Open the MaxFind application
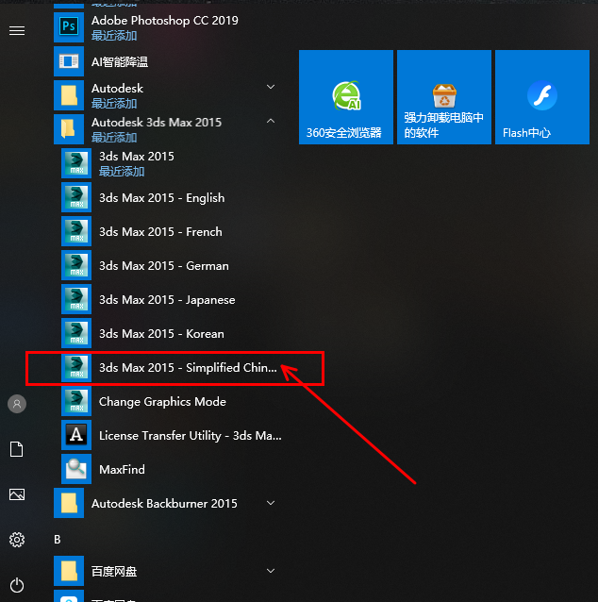The height and width of the screenshot is (602, 598). (x=122, y=469)
